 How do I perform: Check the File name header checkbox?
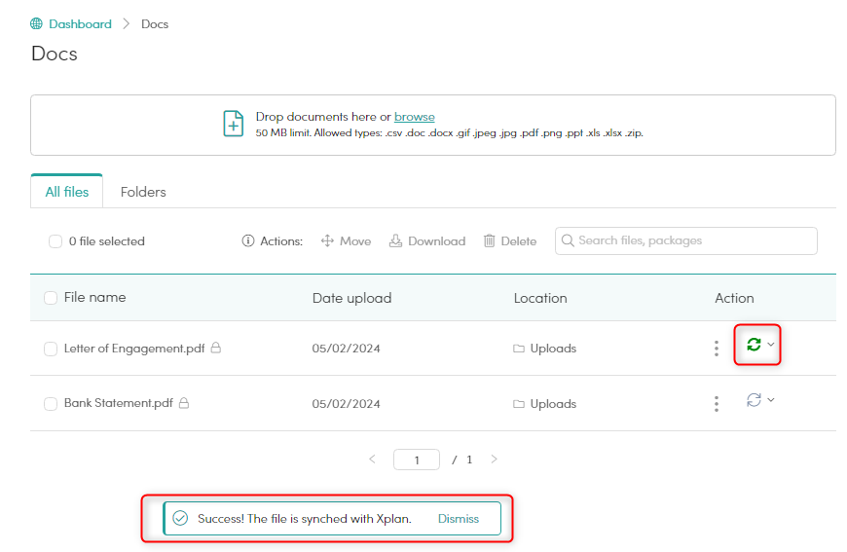coord(51,298)
